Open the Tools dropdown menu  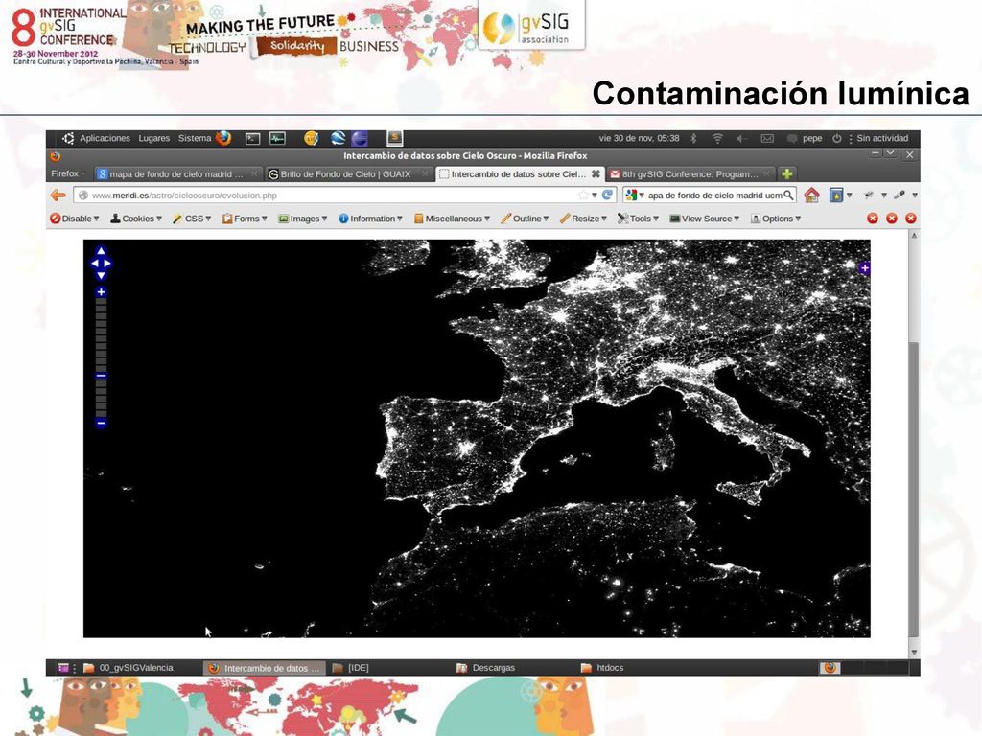pyautogui.click(x=638, y=218)
